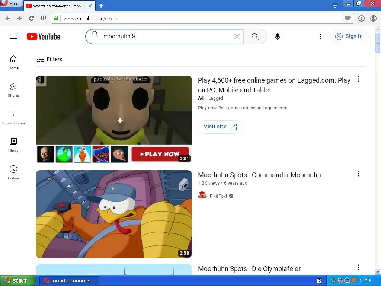Viewport: 381px width, 286px height.
Task: Click scrollbar down arrow
Action: pos(378,271)
